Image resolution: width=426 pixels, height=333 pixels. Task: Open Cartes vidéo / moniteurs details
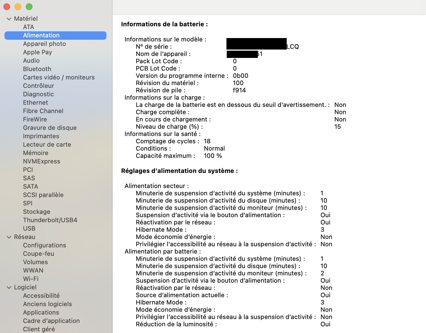click(x=59, y=77)
